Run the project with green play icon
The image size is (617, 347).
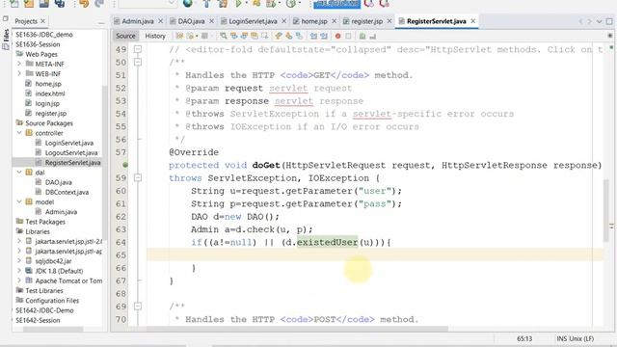point(238,4)
